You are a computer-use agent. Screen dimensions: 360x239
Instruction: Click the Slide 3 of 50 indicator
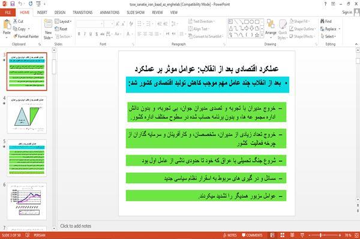[x=11, y=235]
